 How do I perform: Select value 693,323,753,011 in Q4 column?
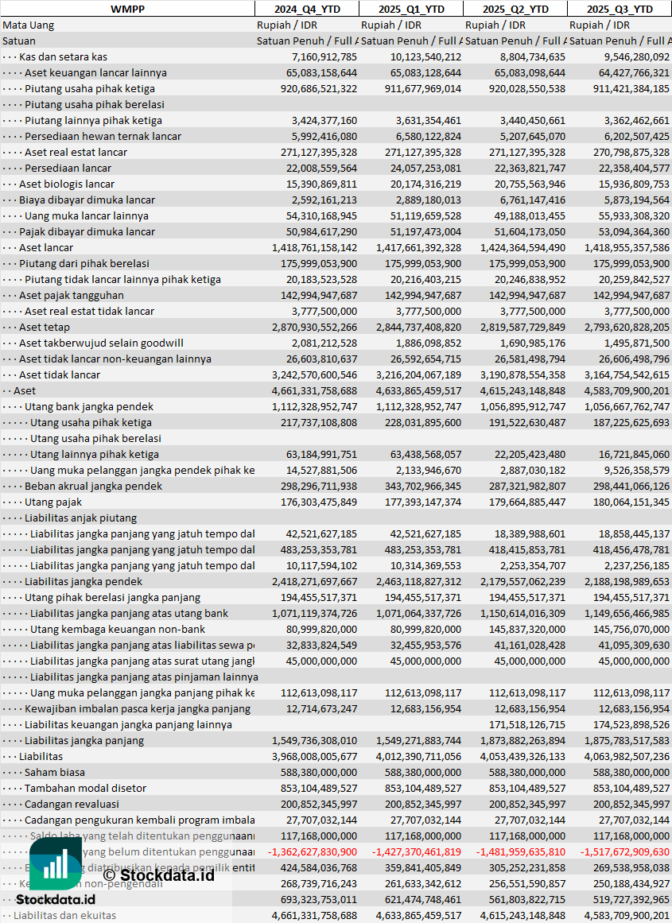pyautogui.click(x=319, y=899)
